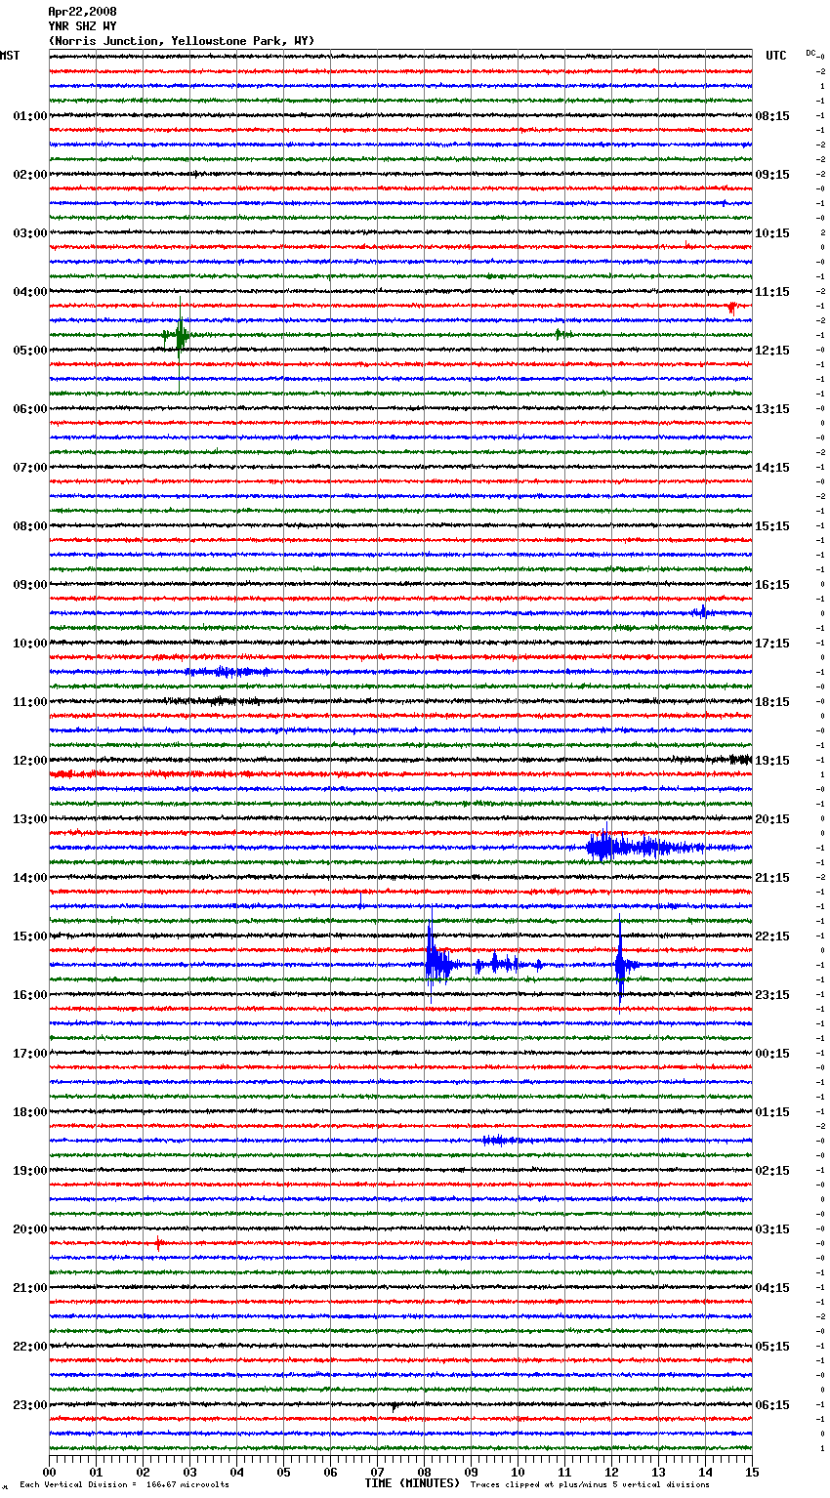830x1498 pixels.
Task: Select the 20:00 MST time label
Action: [x=29, y=1229]
